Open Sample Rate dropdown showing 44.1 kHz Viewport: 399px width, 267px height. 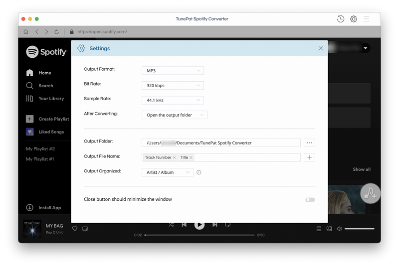coord(173,100)
